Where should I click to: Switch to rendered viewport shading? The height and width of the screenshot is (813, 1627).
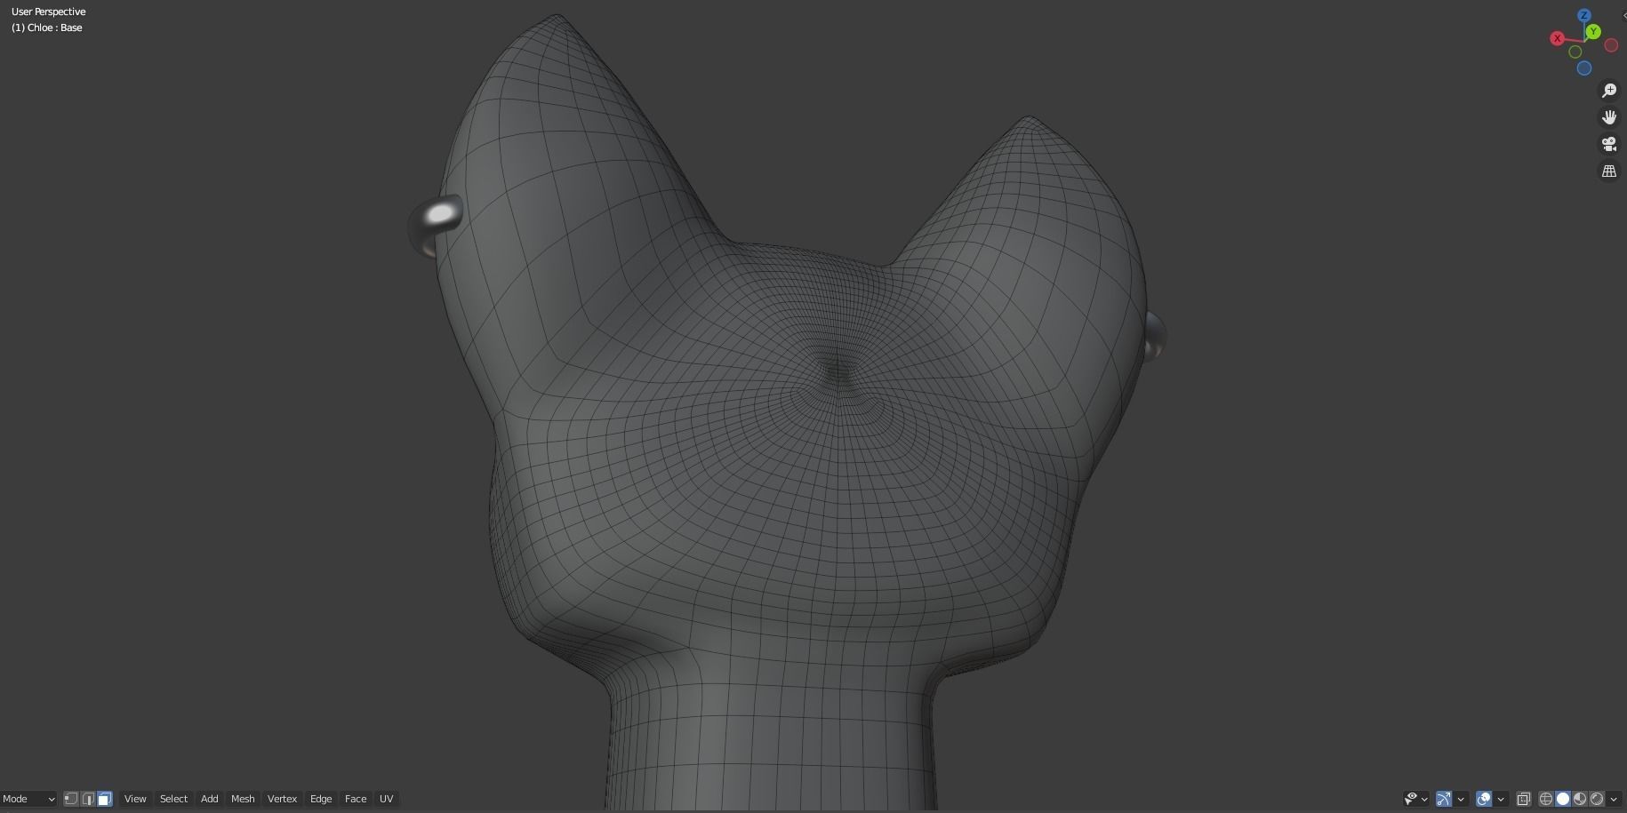pos(1597,799)
